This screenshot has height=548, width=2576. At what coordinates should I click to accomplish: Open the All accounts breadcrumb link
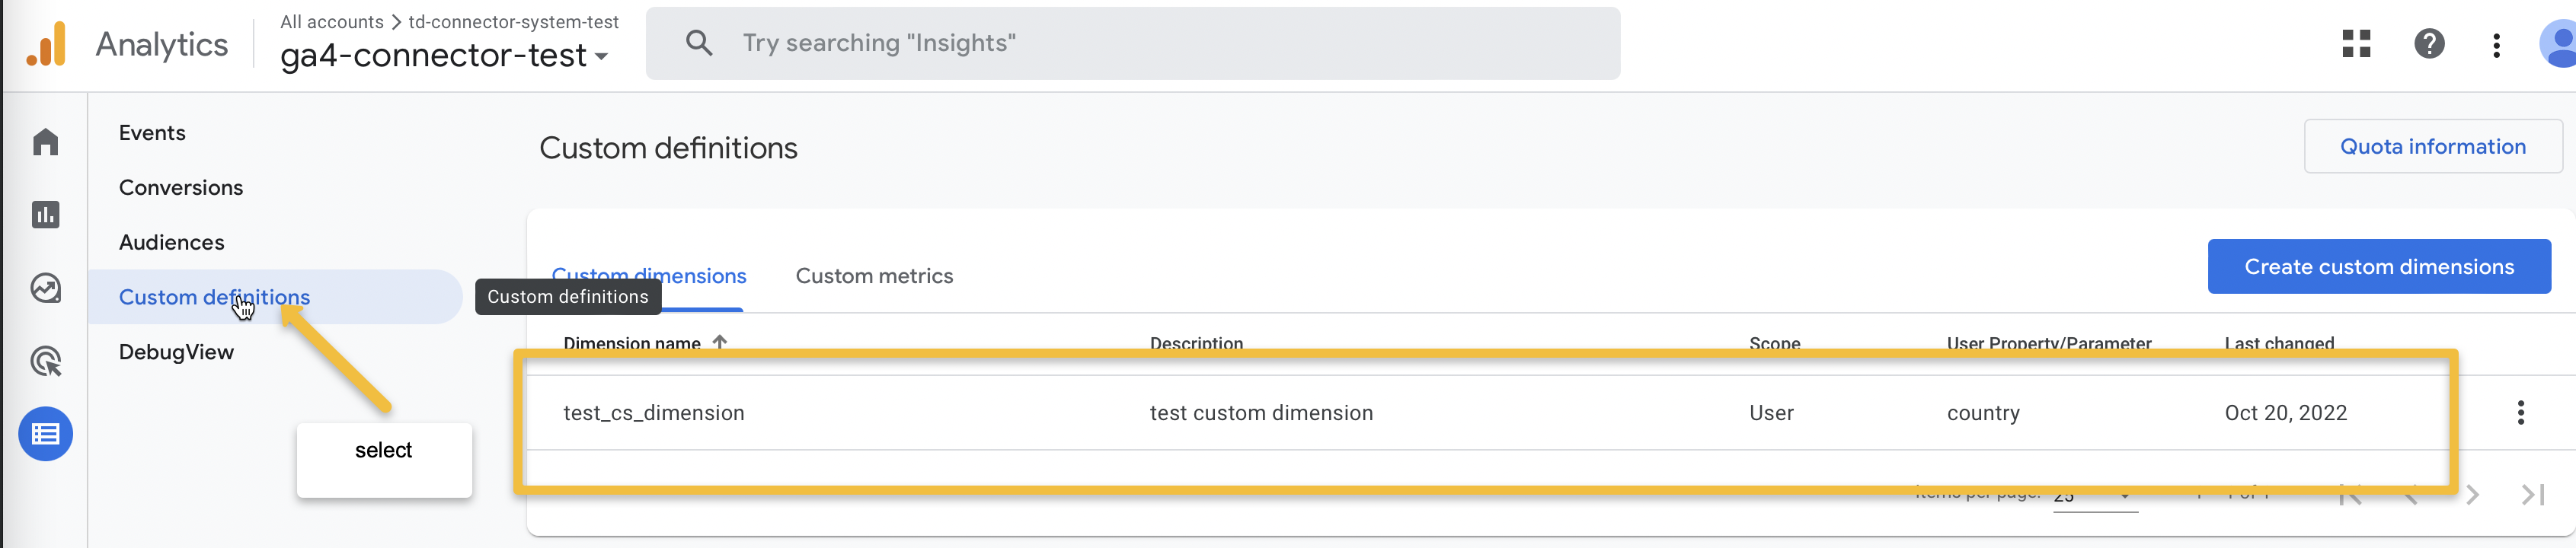331,22
